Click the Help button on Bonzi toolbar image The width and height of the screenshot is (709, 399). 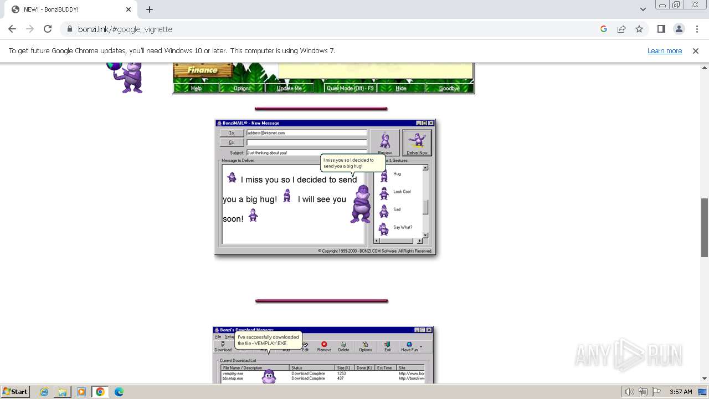pos(196,88)
